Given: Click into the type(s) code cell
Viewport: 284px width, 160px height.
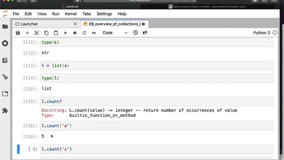Looking at the screenshot, I should 157,42.
